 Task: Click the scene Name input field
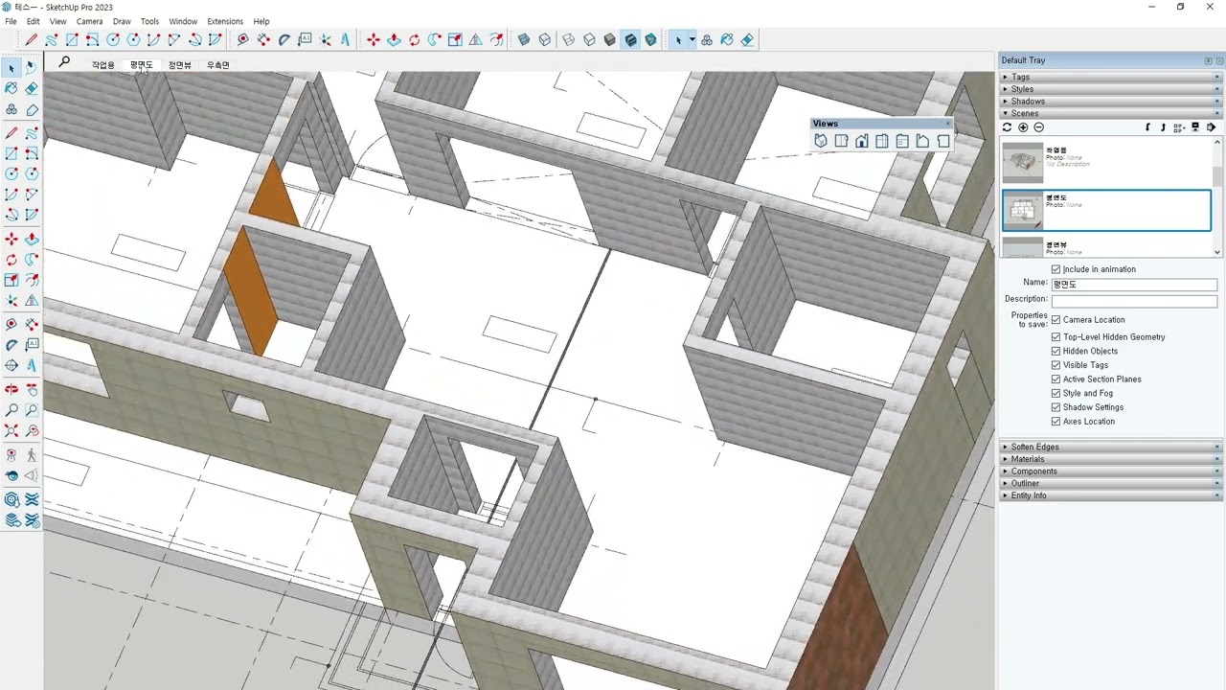(1134, 284)
